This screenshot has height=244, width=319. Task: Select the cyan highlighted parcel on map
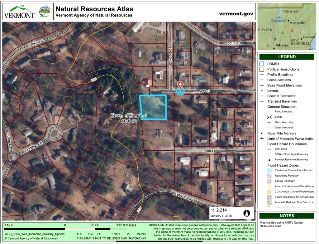point(153,107)
